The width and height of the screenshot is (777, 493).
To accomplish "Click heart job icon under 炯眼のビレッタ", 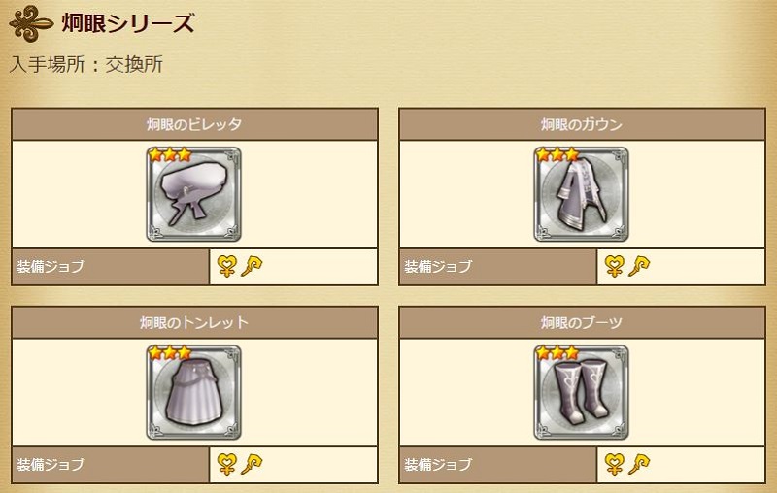I will [227, 267].
